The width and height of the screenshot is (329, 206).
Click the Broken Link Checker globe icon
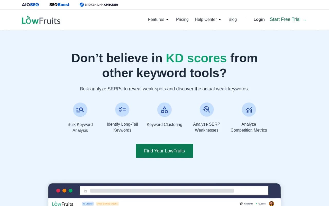(81, 4)
